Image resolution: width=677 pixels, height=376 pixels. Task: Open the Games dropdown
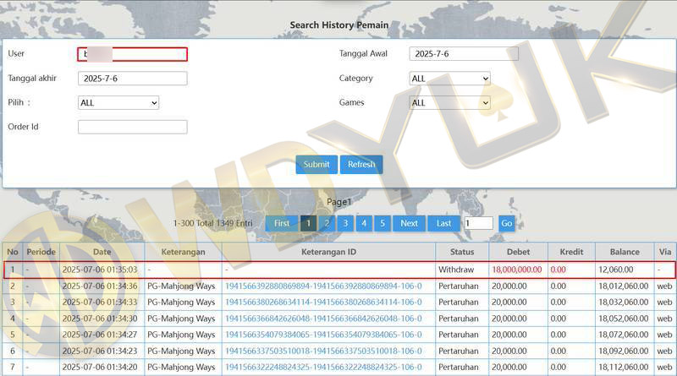[x=449, y=102]
